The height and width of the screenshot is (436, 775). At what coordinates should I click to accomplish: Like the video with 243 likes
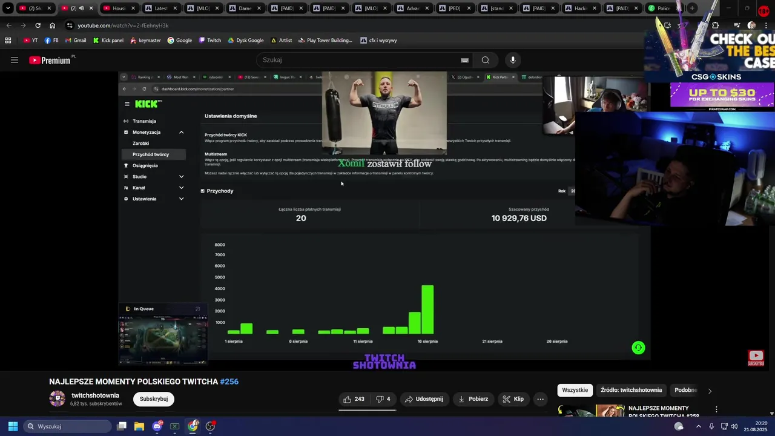(x=354, y=399)
